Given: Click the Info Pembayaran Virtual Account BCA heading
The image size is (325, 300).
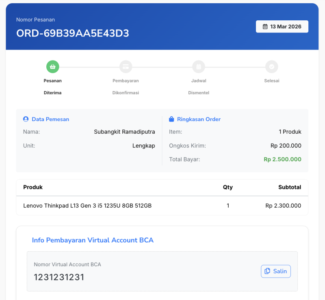Looking at the screenshot, I should (x=93, y=240).
